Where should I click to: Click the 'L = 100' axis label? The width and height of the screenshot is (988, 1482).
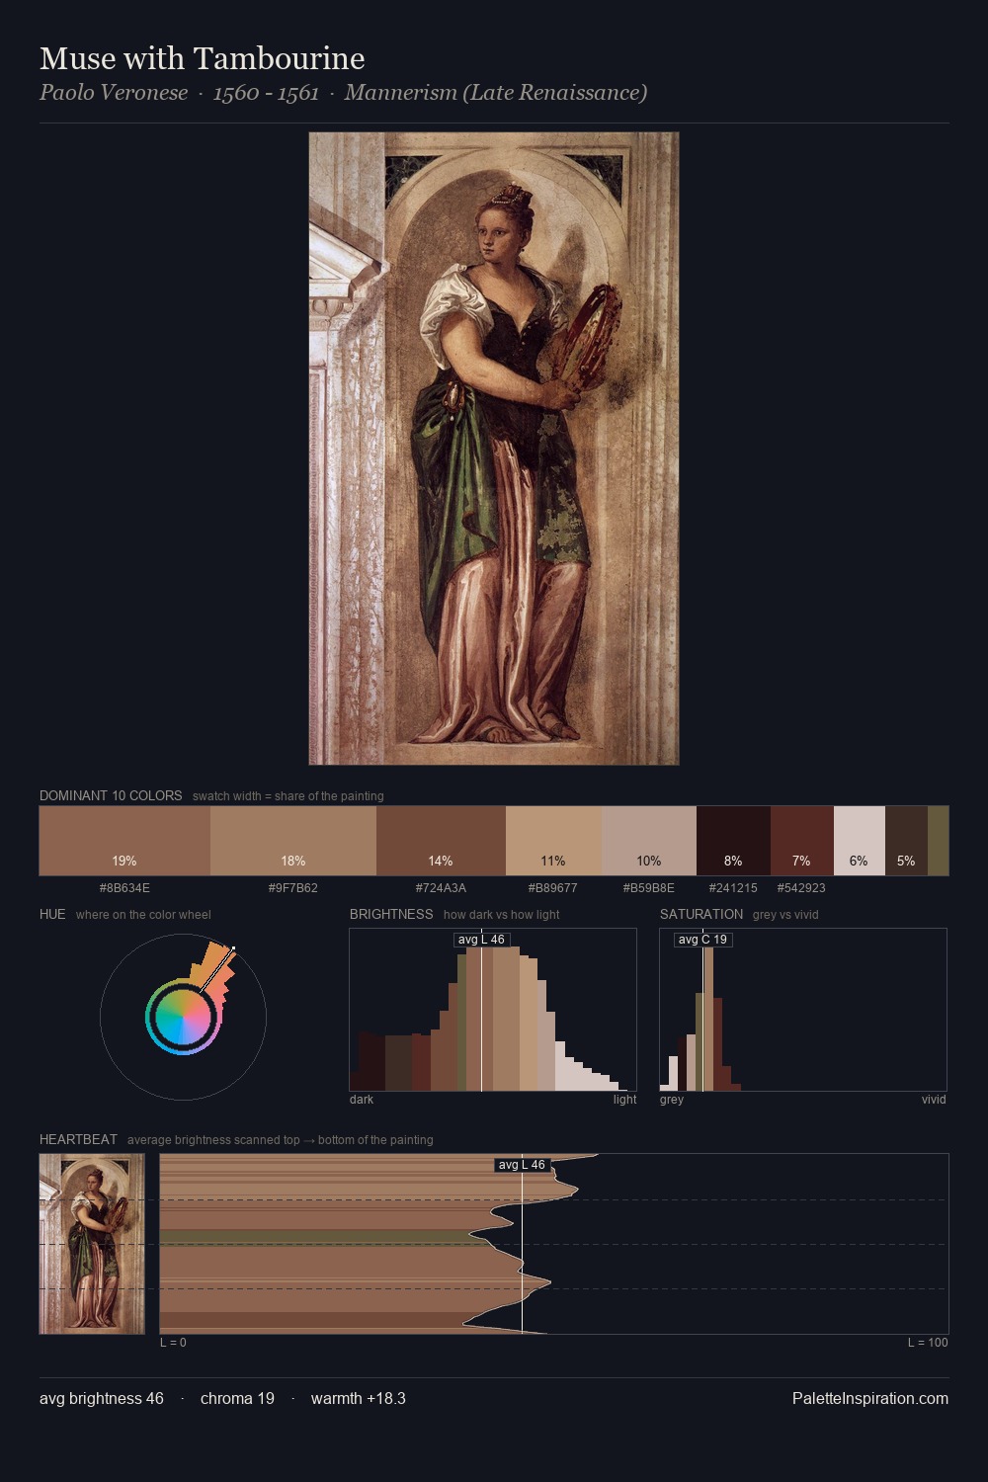tap(928, 1343)
